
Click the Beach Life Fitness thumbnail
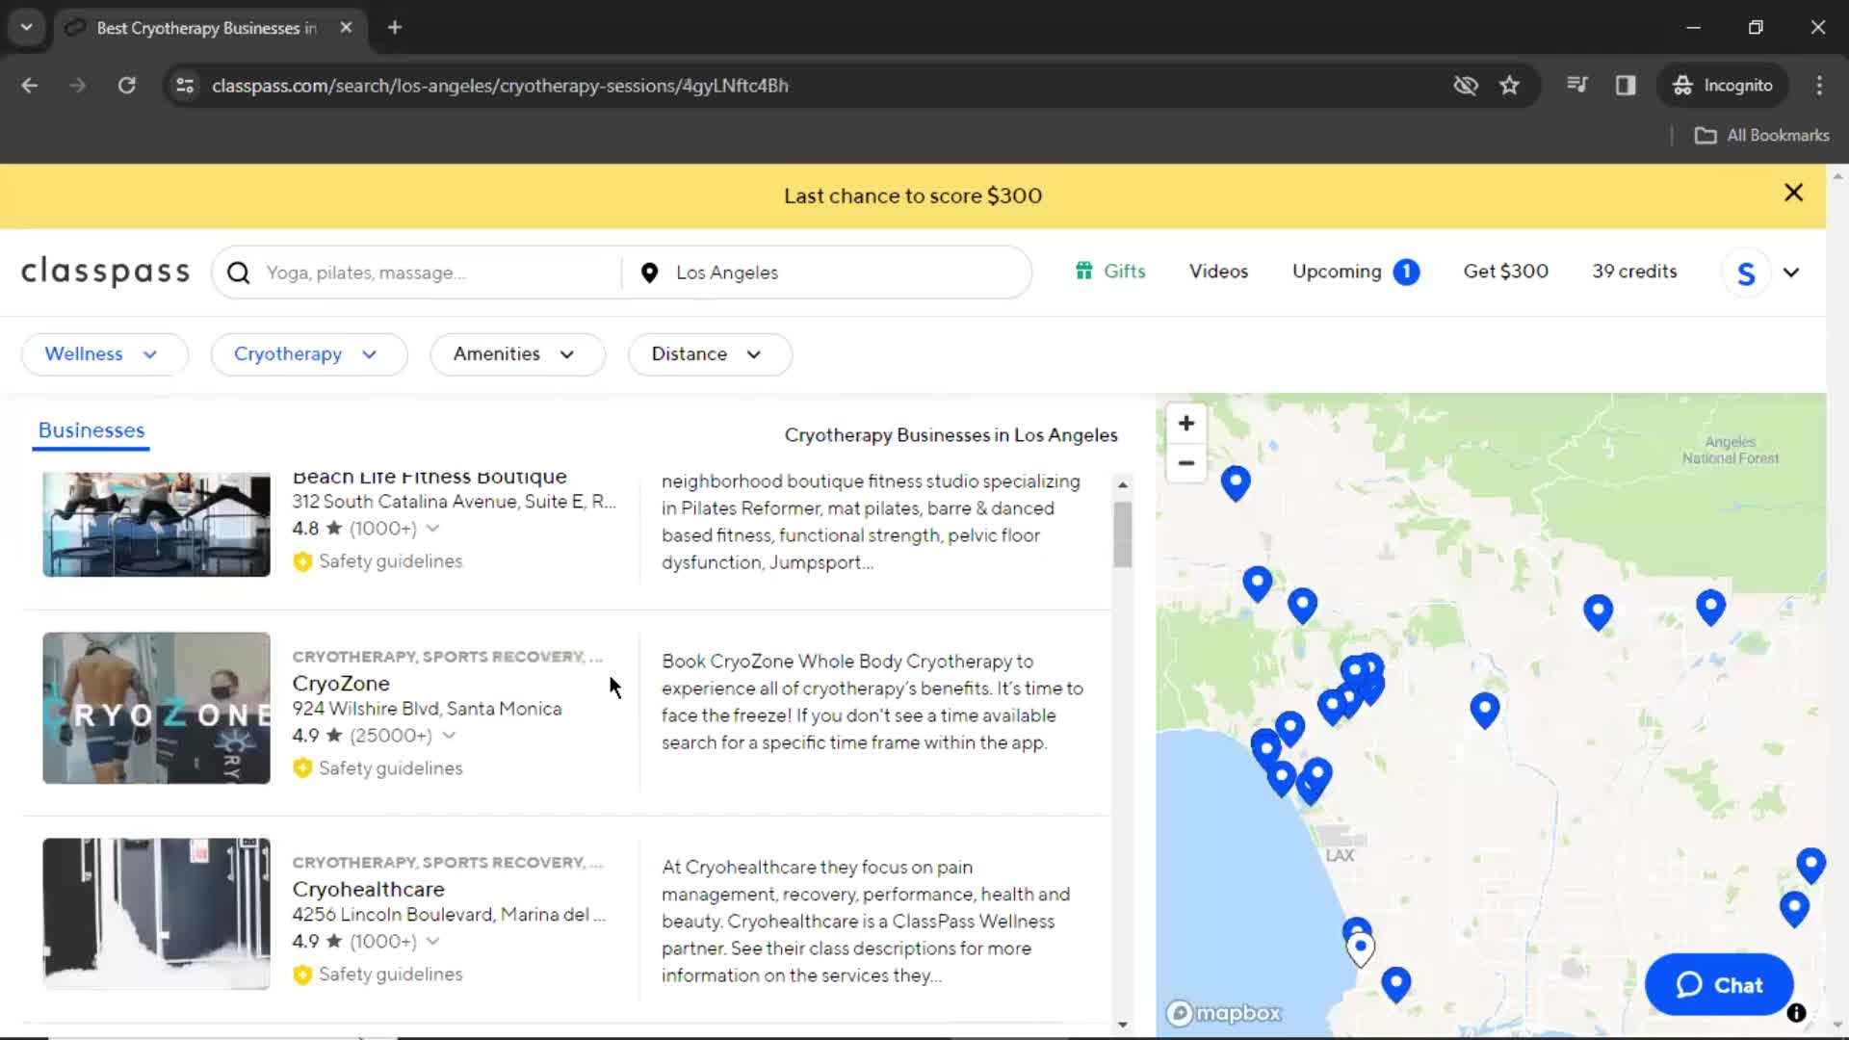(156, 525)
